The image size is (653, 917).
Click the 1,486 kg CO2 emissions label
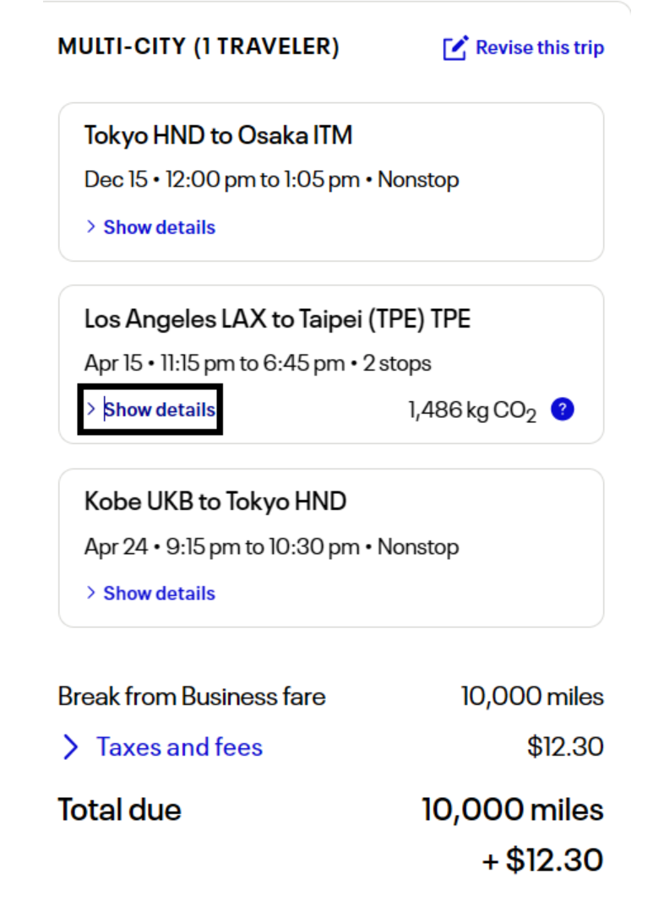[x=471, y=411]
